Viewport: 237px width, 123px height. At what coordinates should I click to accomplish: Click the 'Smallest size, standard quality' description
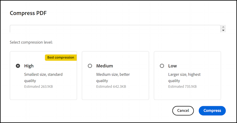point(43,78)
